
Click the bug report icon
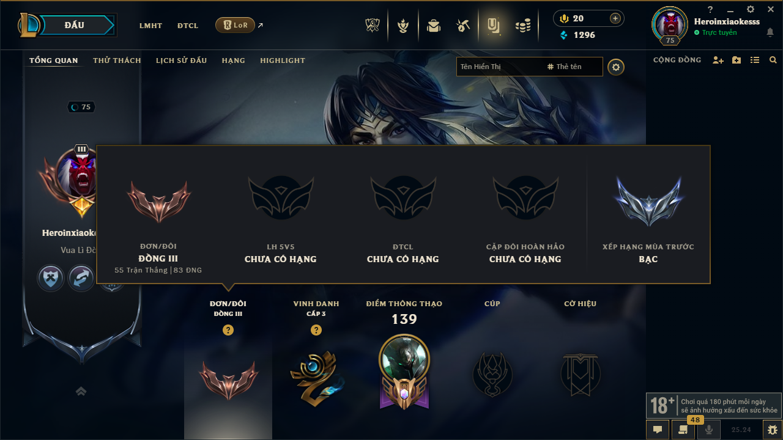(772, 430)
